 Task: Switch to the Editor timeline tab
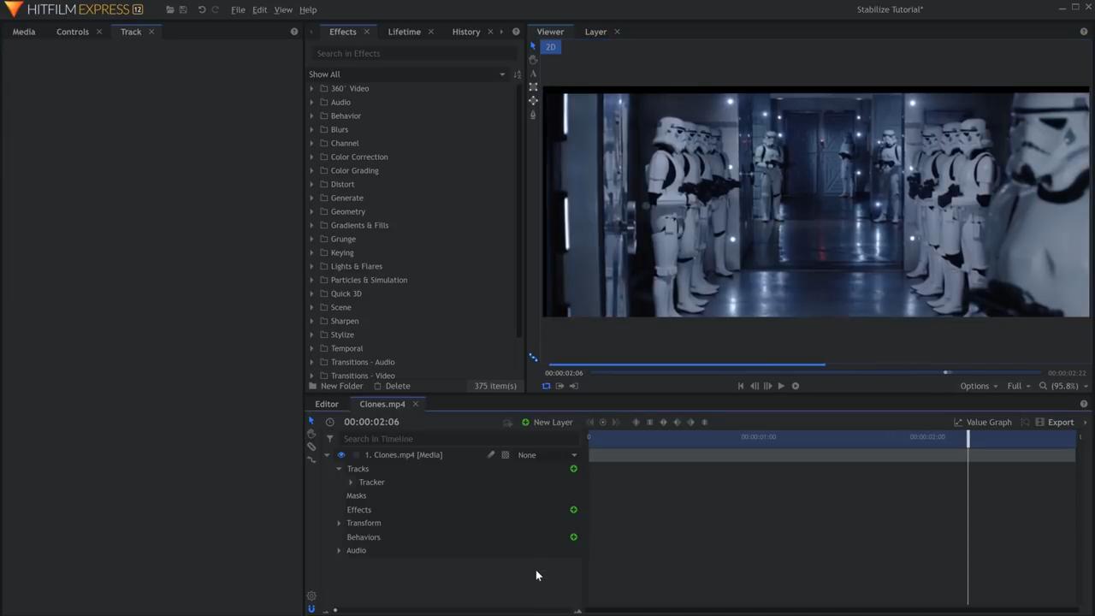tap(327, 404)
